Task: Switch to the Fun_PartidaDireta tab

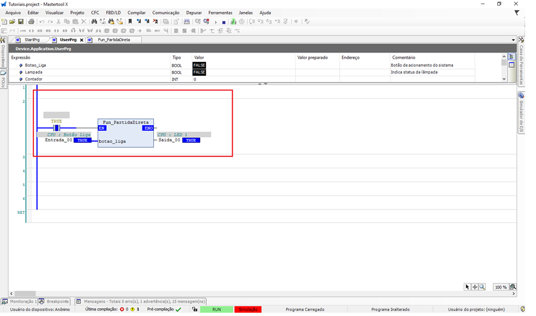Action: click(x=118, y=40)
